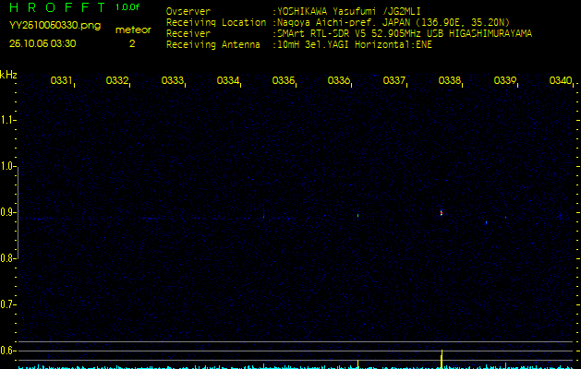Click time marker 0331
This screenshot has height=369, width=581.
61,80
